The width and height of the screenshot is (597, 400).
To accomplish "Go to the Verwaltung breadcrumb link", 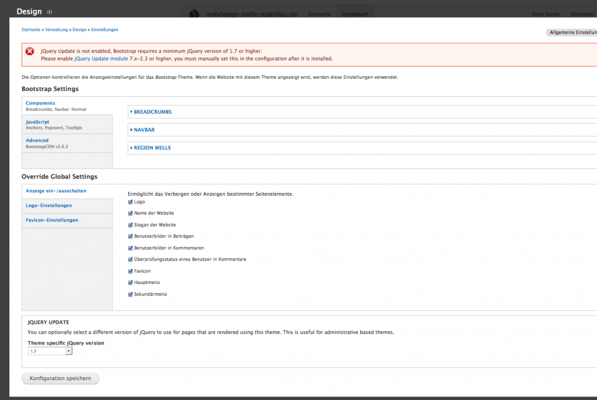I will point(56,30).
